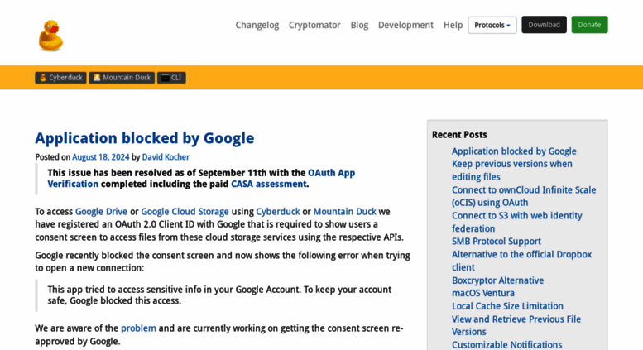
Task: Follow the problem link in article
Action: (x=138, y=328)
